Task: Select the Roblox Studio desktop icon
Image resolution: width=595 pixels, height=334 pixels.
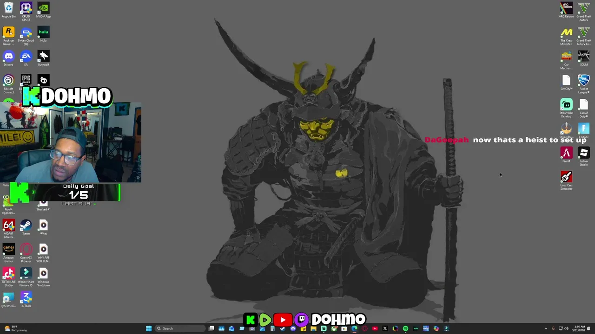Action: point(584,156)
